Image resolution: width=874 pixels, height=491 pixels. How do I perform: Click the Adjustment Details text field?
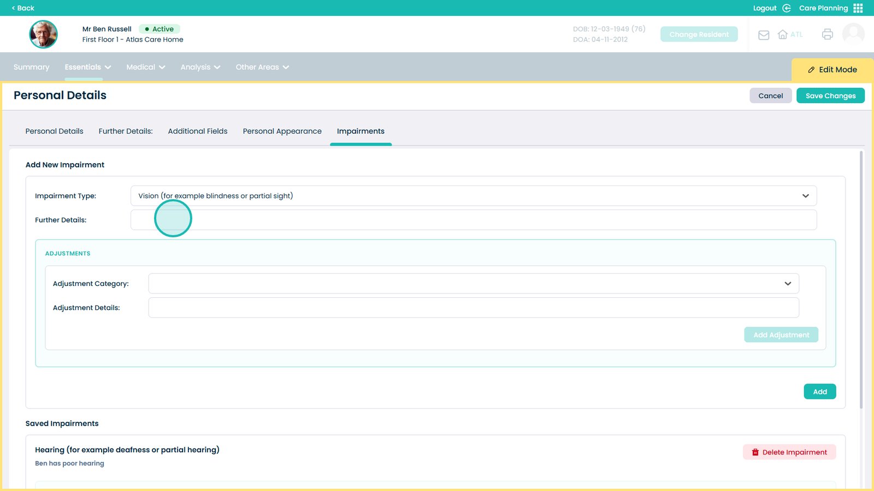473,308
